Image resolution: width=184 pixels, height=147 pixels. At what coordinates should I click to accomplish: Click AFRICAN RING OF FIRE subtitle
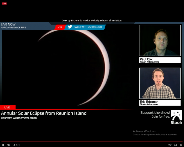13,28
